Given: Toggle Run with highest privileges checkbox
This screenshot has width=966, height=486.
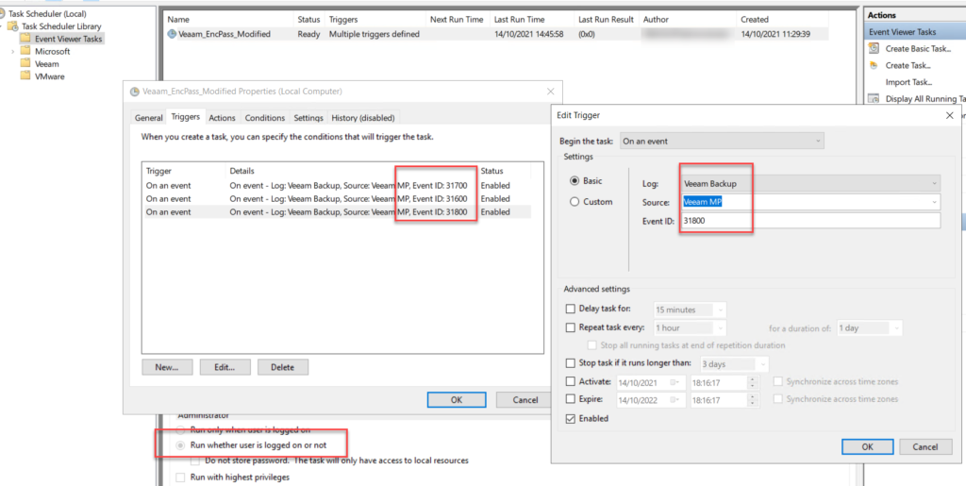Looking at the screenshot, I should 180,478.
